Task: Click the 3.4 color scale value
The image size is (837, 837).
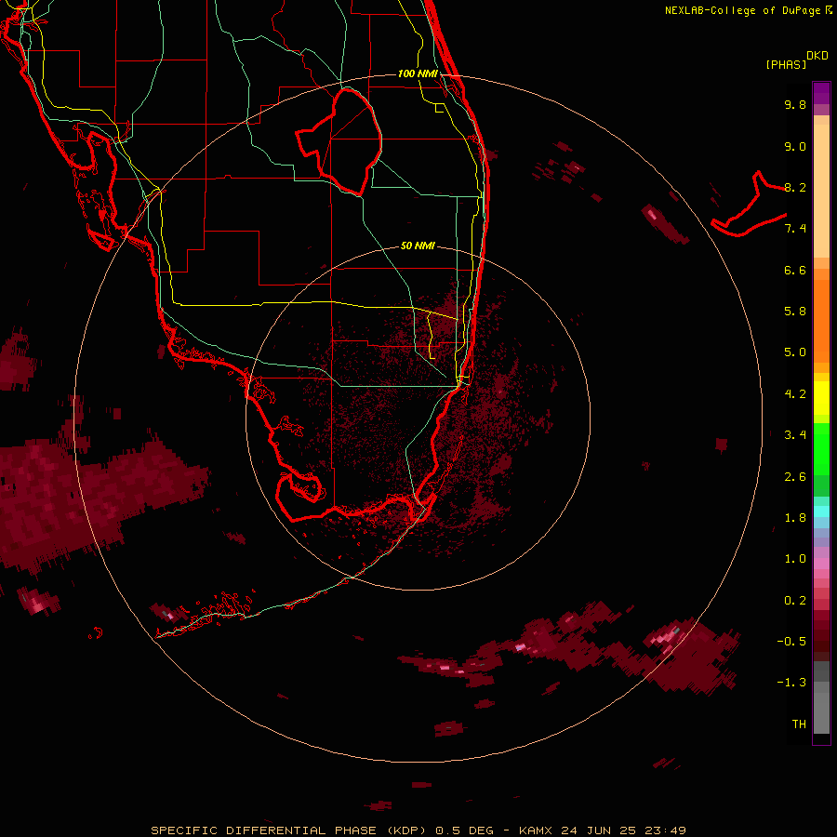Action: point(795,435)
